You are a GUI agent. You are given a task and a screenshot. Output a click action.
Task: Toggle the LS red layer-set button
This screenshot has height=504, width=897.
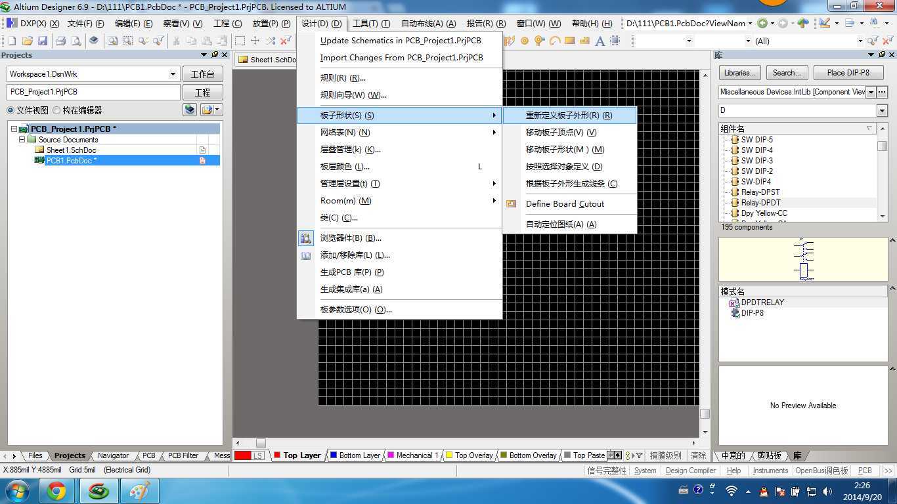249,455
